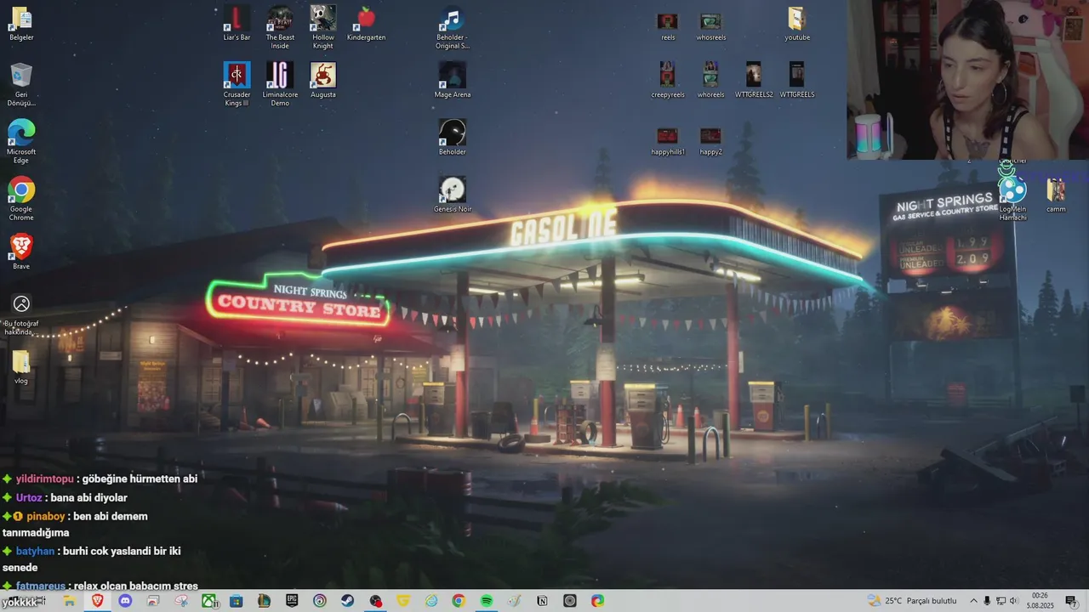Select the Genesis Noir shortcut
This screenshot has height=612, width=1089.
click(453, 195)
